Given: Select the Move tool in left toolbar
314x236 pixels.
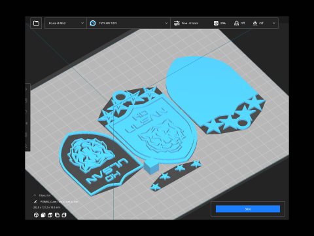Looking at the screenshot, I should pyautogui.click(x=27, y=89).
